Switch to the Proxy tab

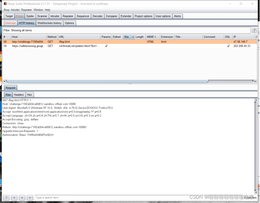coord(20,16)
